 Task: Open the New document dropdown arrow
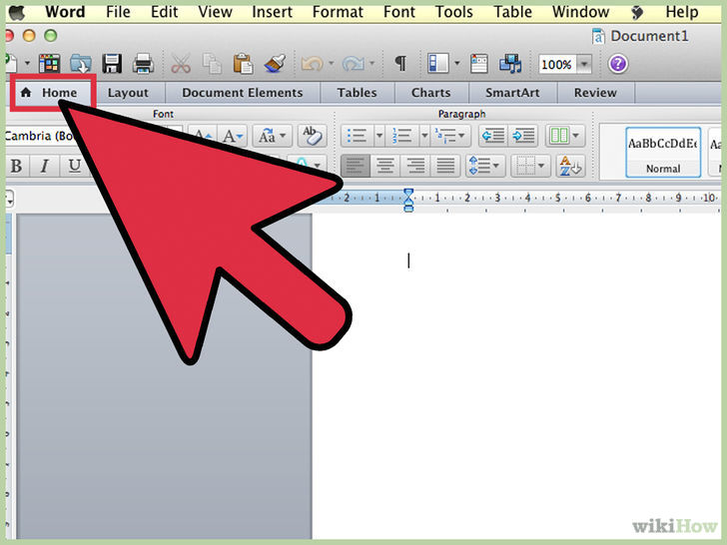click(x=27, y=63)
